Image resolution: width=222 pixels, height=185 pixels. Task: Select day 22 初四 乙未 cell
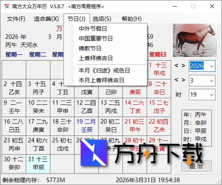pyautogui.click(x=159, y=126)
